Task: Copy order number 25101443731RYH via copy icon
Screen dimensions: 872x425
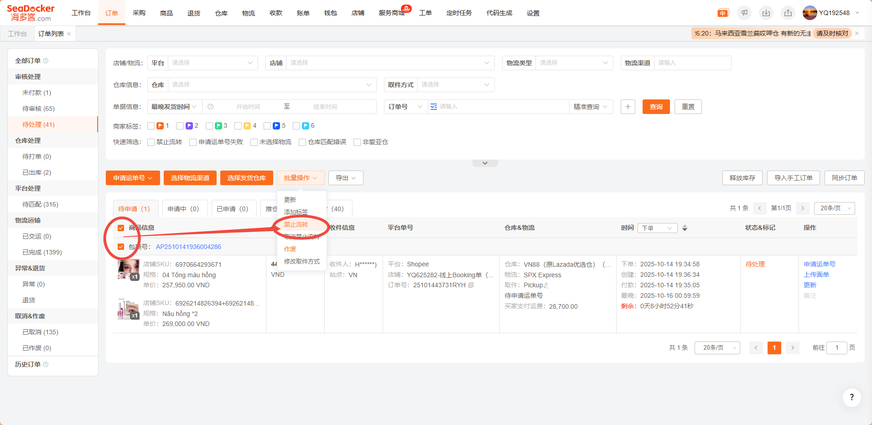Action: click(471, 285)
